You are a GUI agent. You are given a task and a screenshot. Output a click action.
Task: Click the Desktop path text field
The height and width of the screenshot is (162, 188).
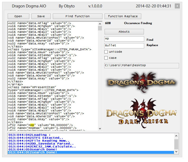[x=142, y=65]
